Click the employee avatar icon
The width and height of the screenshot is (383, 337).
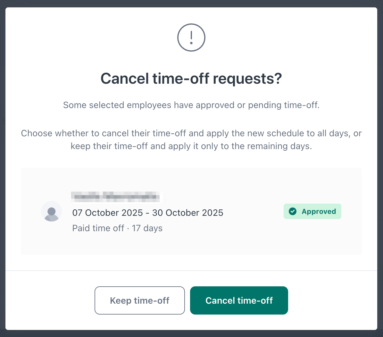[52, 211]
